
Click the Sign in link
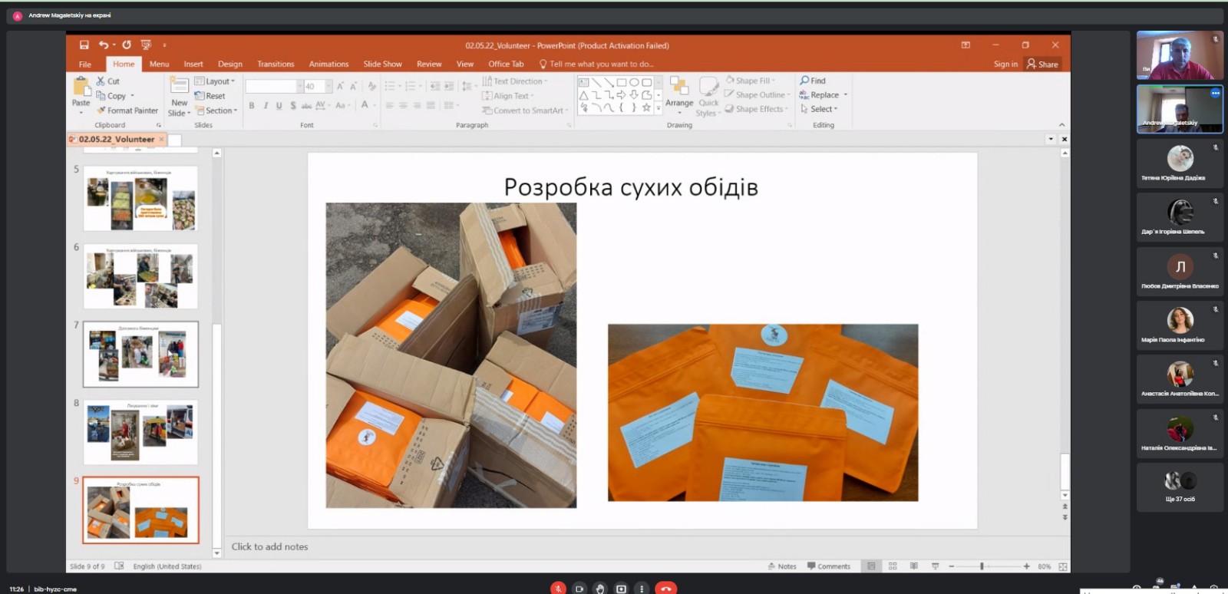click(x=1005, y=64)
